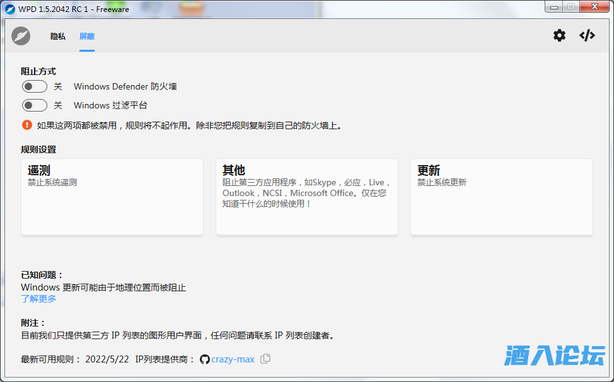Click the 规则设置 heading
614x382 pixels.
(x=38, y=149)
